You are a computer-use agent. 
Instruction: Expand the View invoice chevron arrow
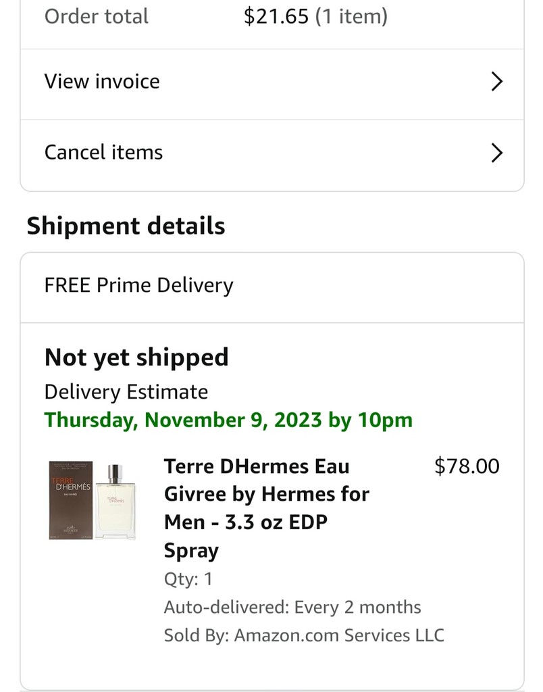496,82
